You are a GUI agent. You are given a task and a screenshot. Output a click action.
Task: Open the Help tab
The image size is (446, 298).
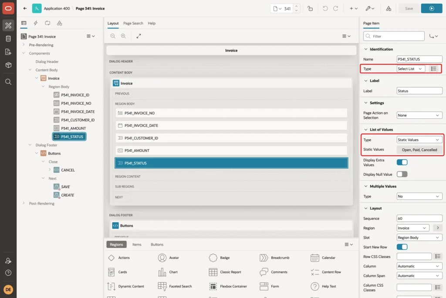click(x=152, y=24)
